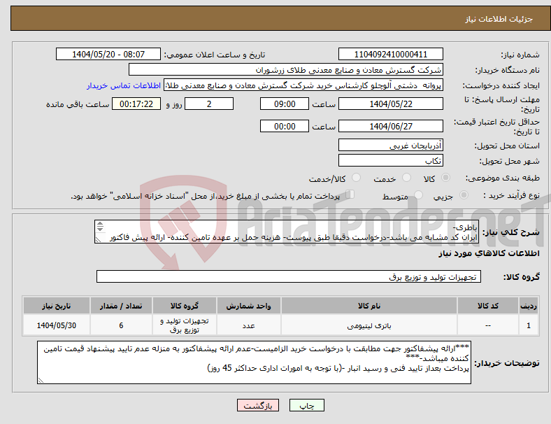Click scroll down arrow in شرح کلی نیاز box
551x424 pixels.
(100, 229)
